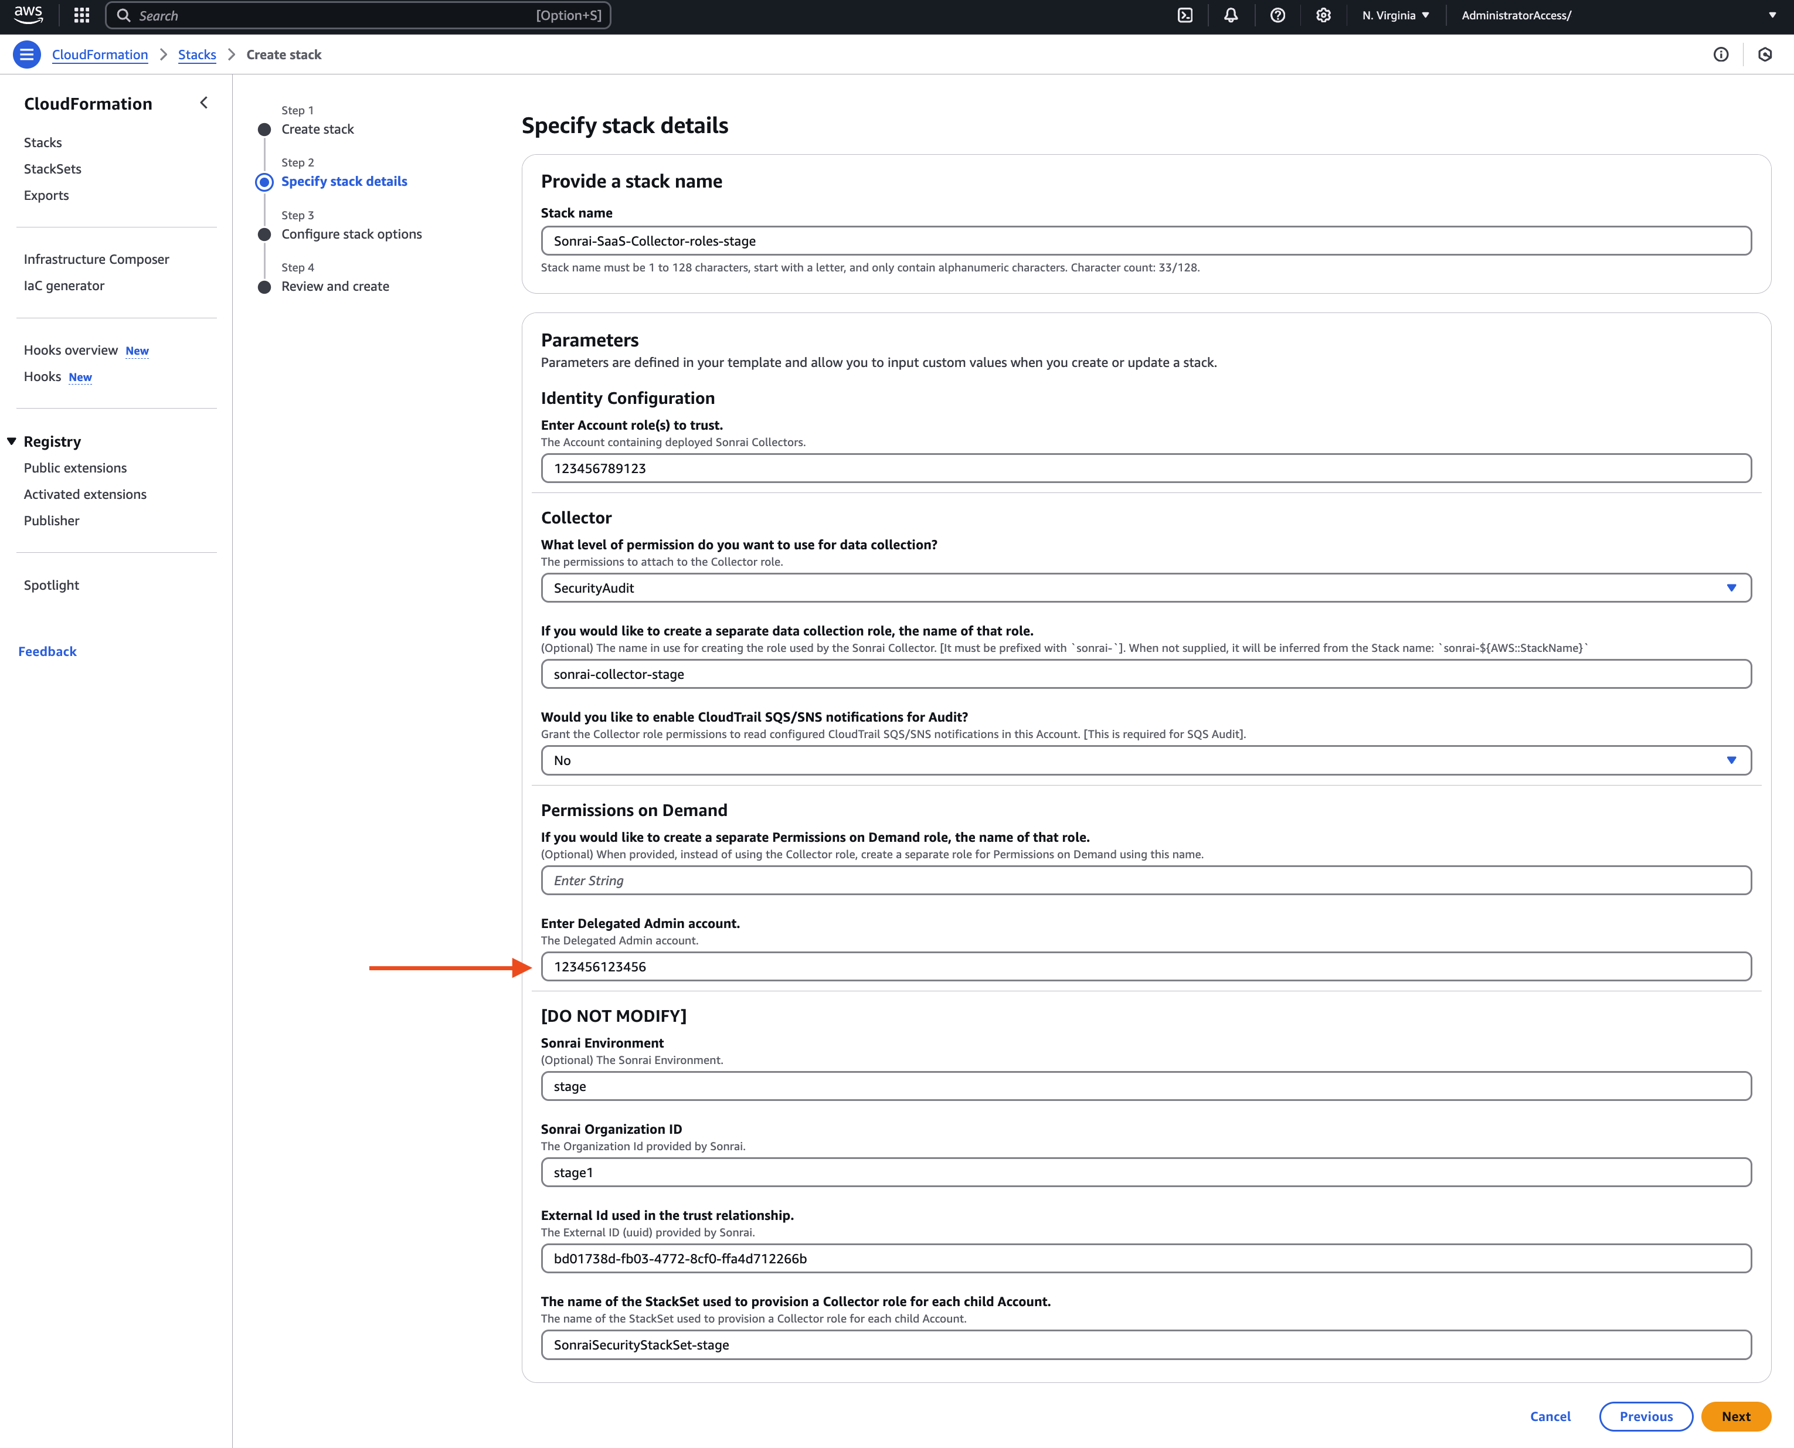Image resolution: width=1794 pixels, height=1448 pixels.
Task: Open the notifications bell
Action: pyautogui.click(x=1231, y=15)
